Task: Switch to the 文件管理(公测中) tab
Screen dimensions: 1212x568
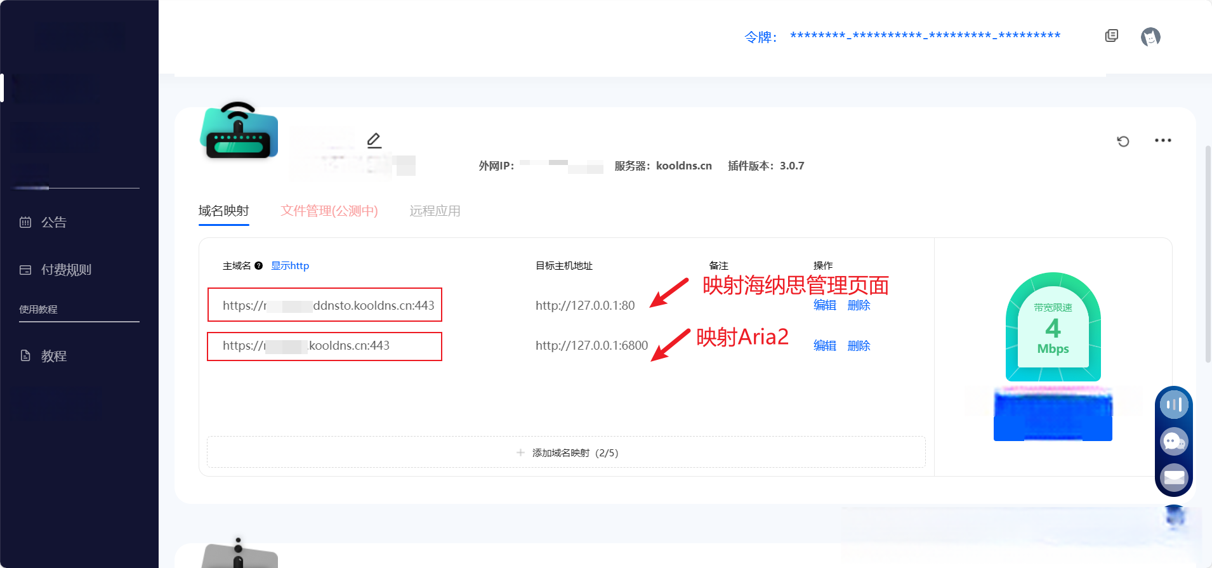Action: tap(329, 211)
